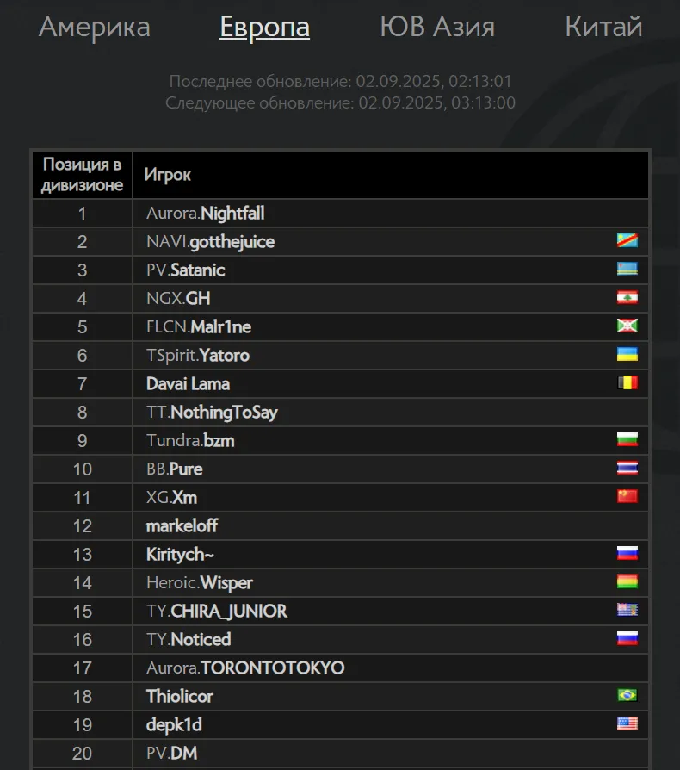Click the China flag beside XG.Xm
Image resolution: width=680 pixels, height=770 pixels.
click(x=627, y=496)
